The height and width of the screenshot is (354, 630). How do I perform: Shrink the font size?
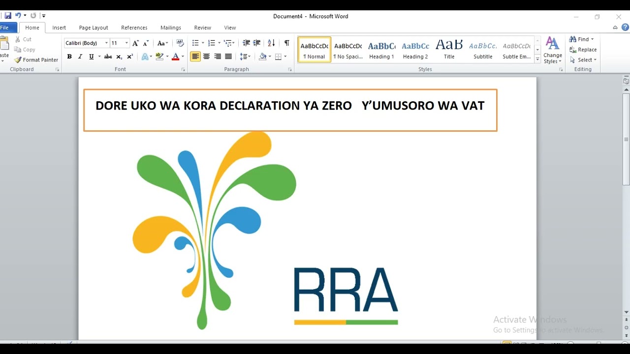[146, 43]
